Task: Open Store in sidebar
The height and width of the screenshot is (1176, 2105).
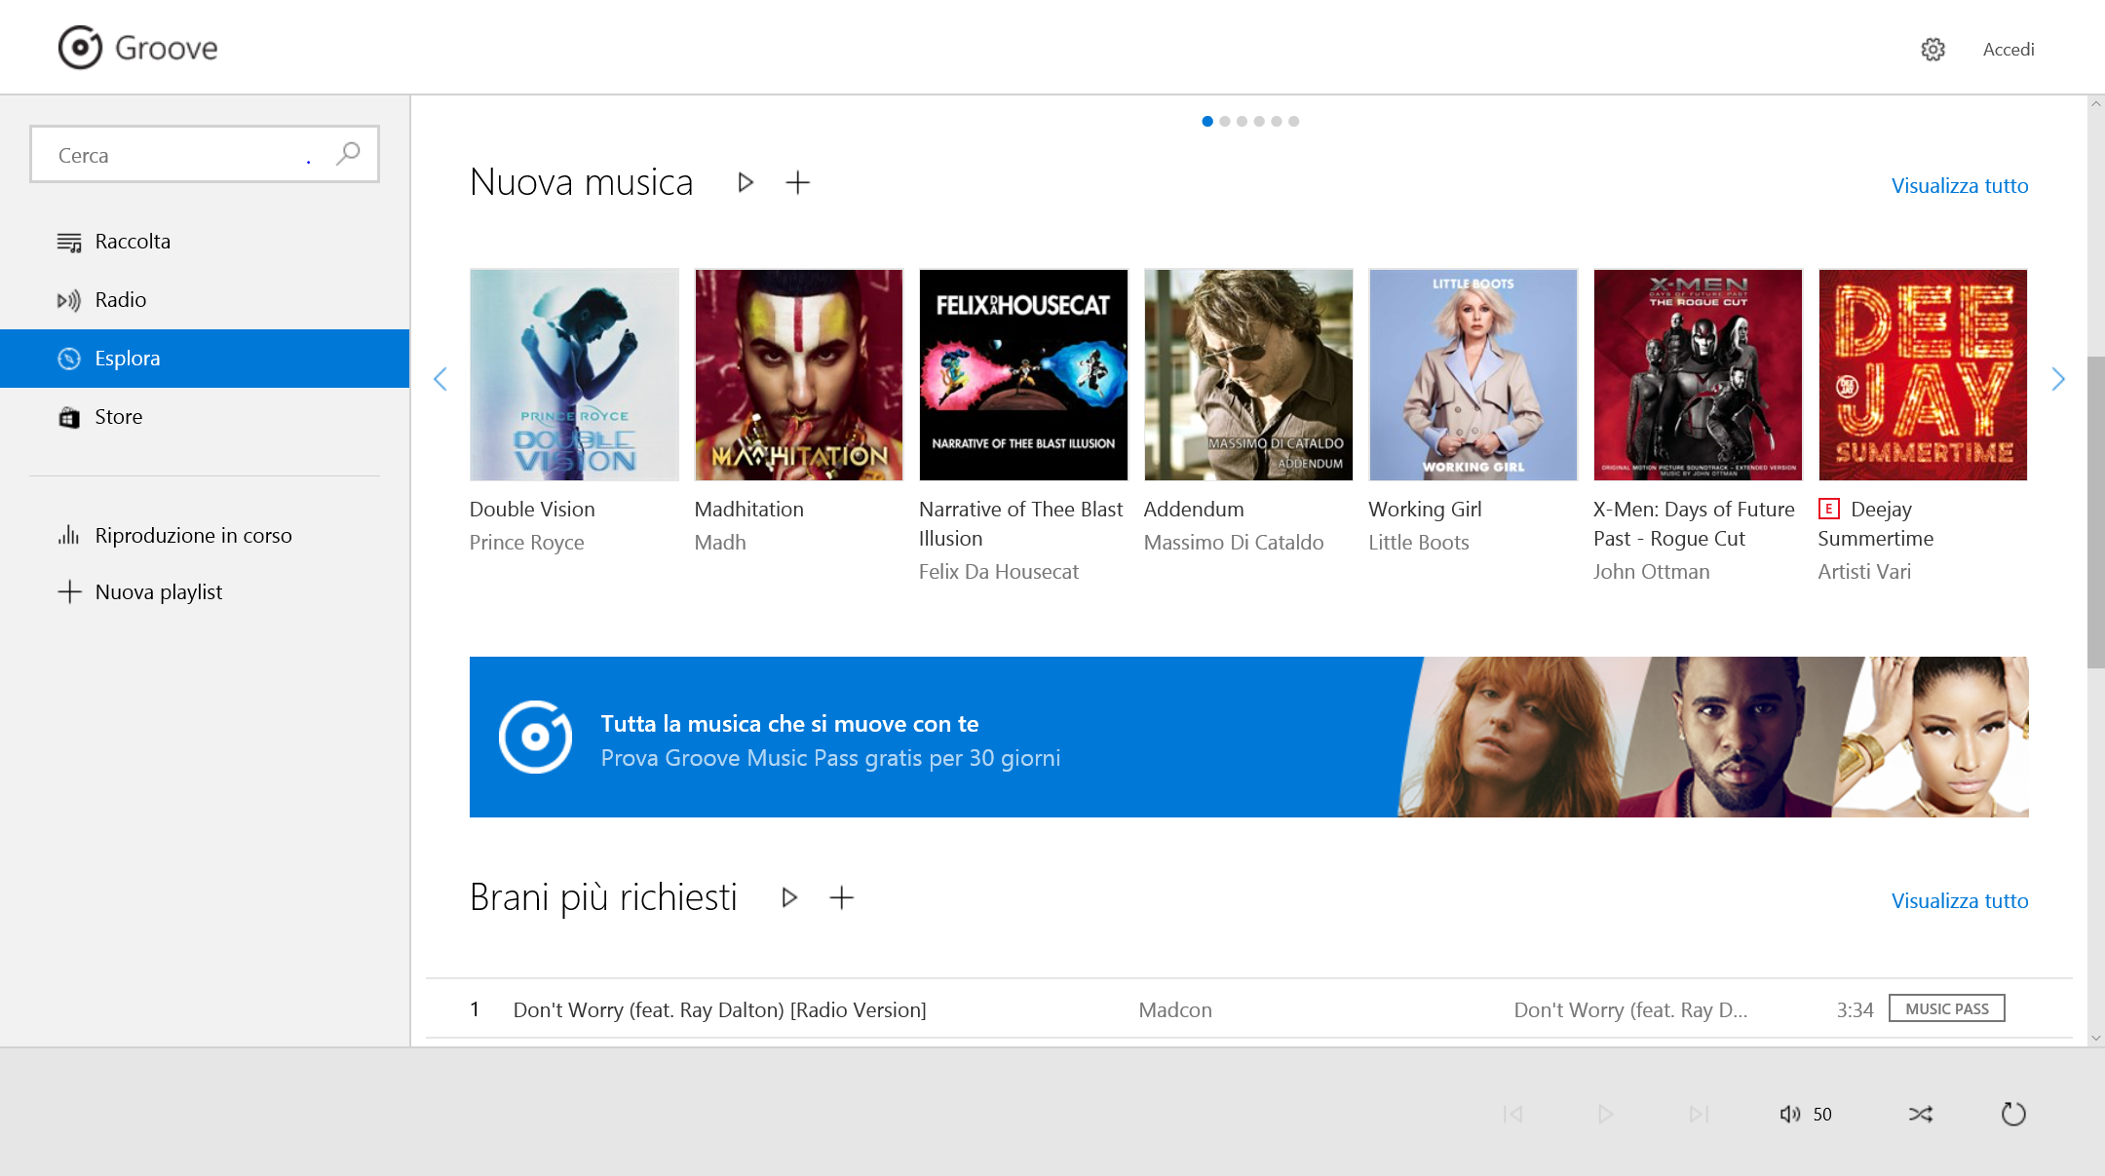Action: pos(205,417)
